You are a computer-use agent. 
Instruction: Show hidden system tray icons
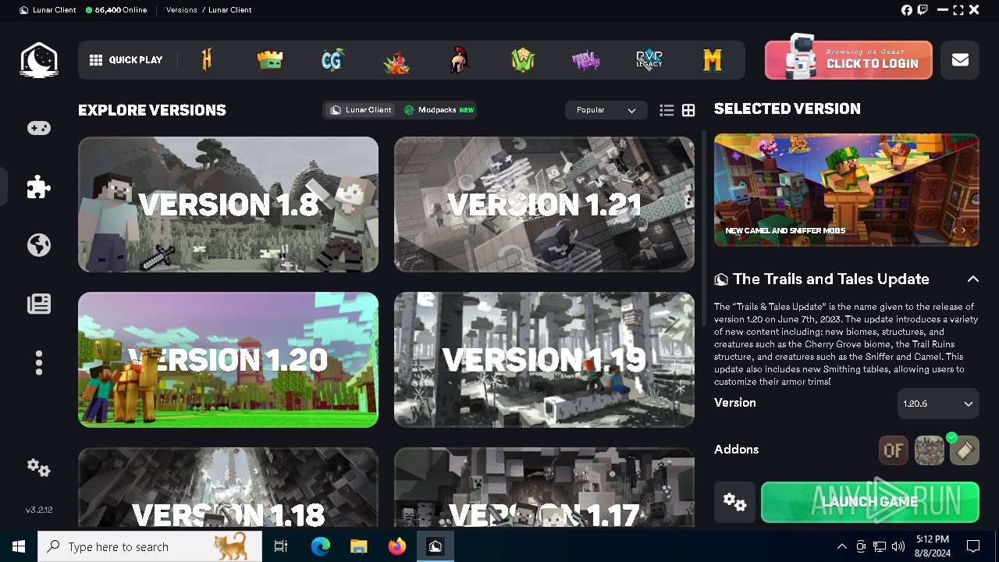(841, 546)
